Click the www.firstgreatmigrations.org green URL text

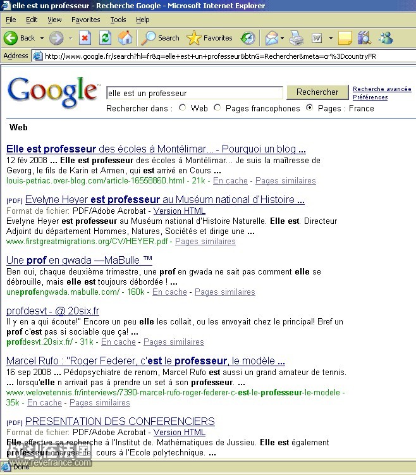87,242
